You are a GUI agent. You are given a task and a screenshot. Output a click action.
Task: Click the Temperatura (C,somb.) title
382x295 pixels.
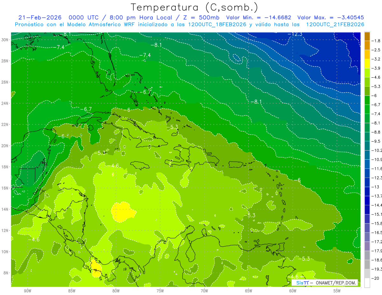pyautogui.click(x=194, y=7)
